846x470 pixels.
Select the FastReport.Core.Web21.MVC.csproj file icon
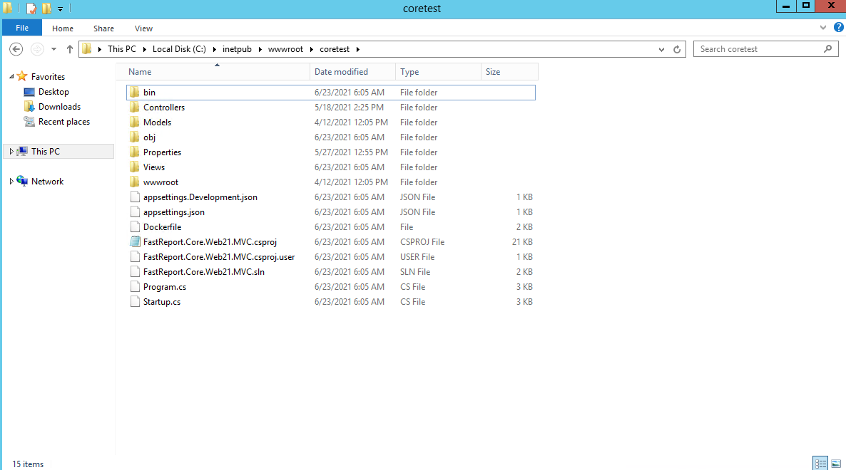pyautogui.click(x=135, y=242)
